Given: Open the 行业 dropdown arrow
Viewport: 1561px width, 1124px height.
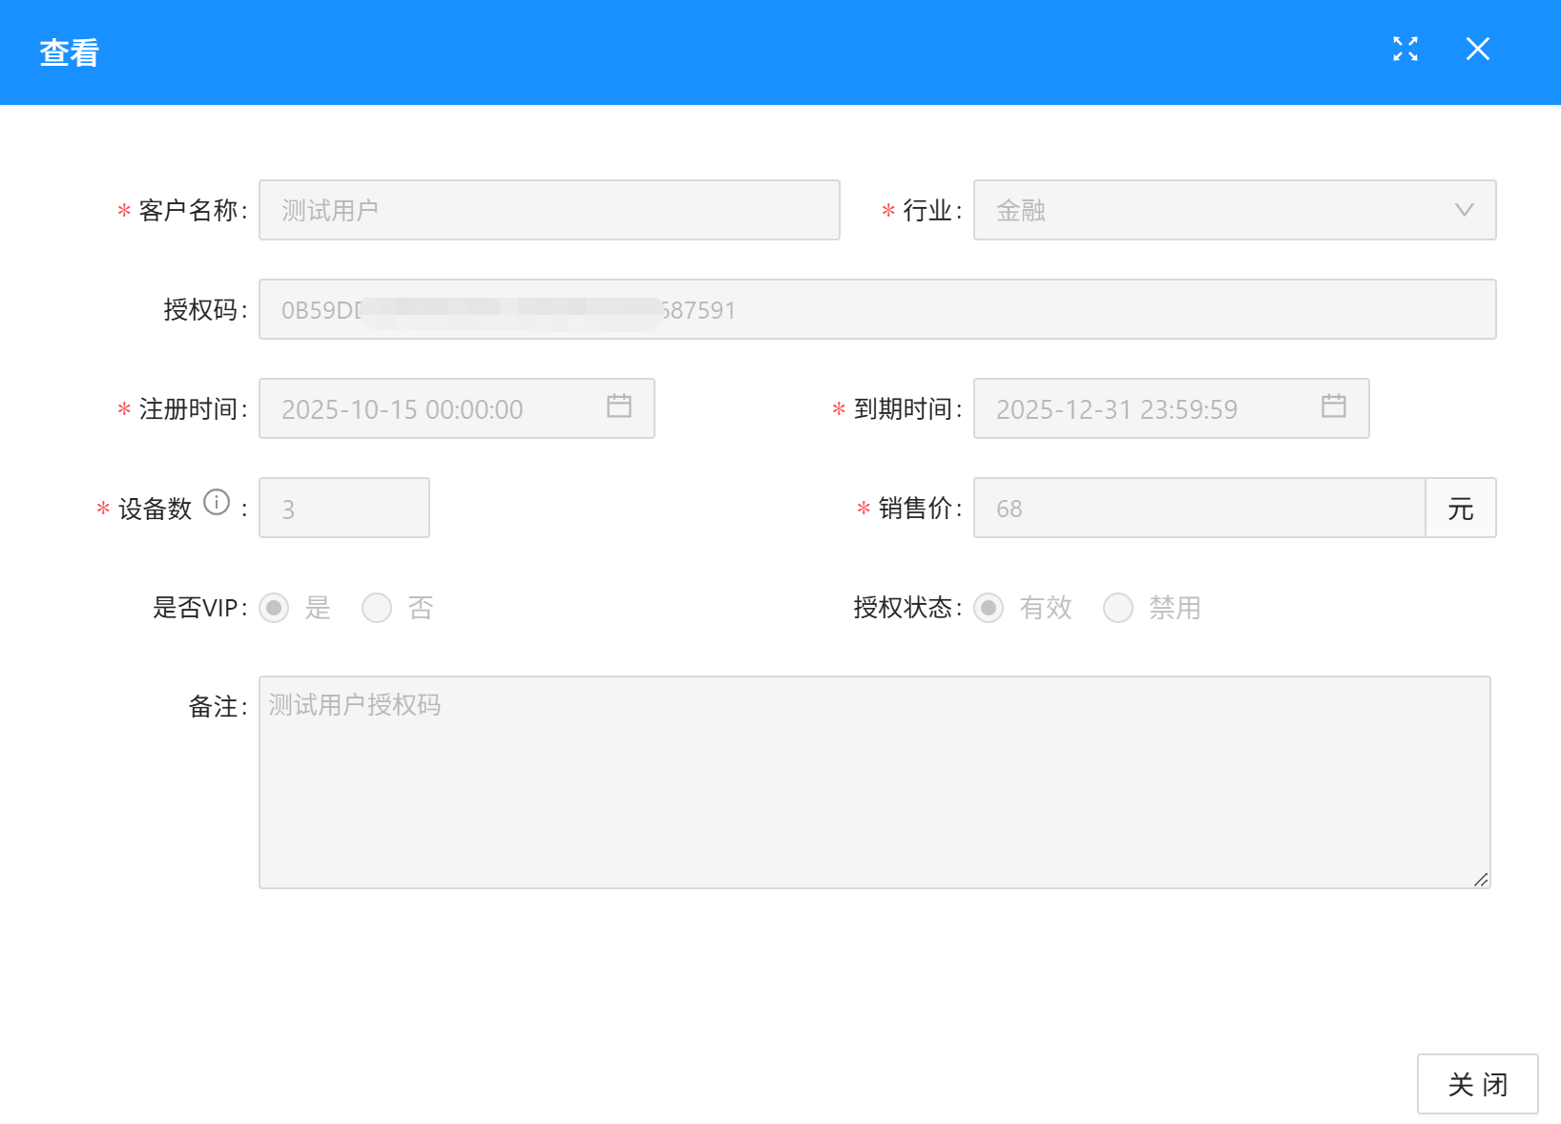Looking at the screenshot, I should (1464, 210).
